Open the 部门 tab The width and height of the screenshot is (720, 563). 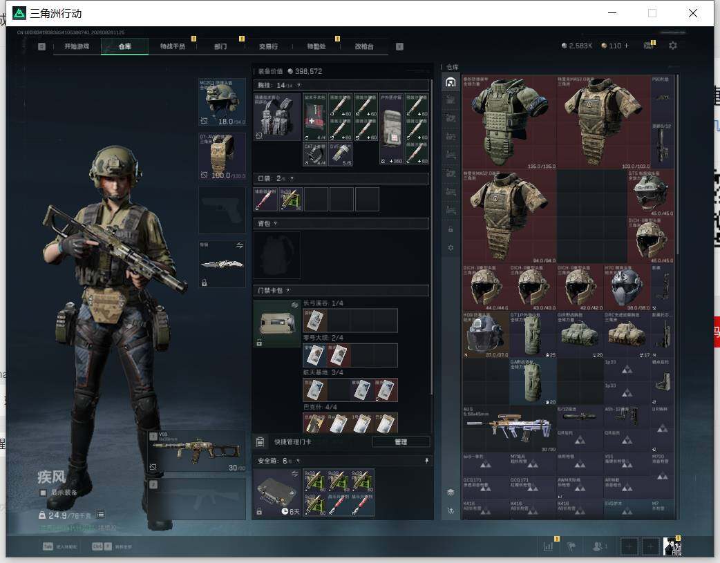pyautogui.click(x=220, y=46)
